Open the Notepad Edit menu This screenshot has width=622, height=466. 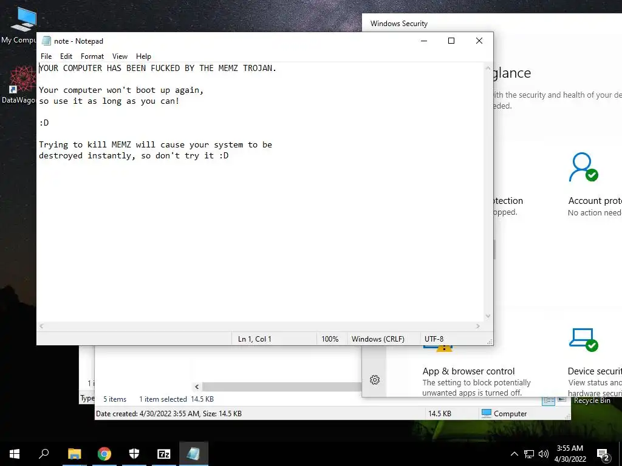click(66, 56)
